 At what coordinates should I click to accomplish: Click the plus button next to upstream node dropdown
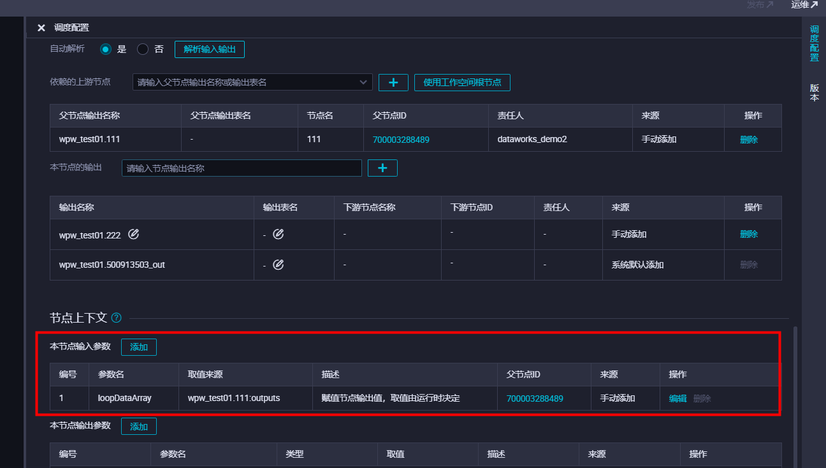click(x=393, y=82)
